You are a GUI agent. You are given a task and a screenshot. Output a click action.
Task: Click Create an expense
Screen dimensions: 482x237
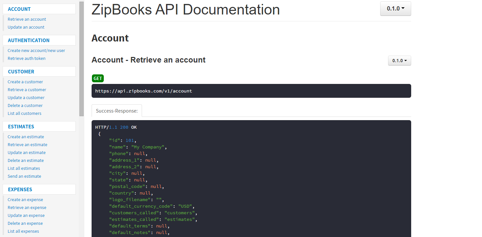25,199
